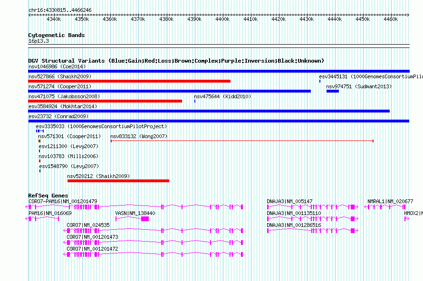Click small blue esv3445131 variant marker

(320, 81)
